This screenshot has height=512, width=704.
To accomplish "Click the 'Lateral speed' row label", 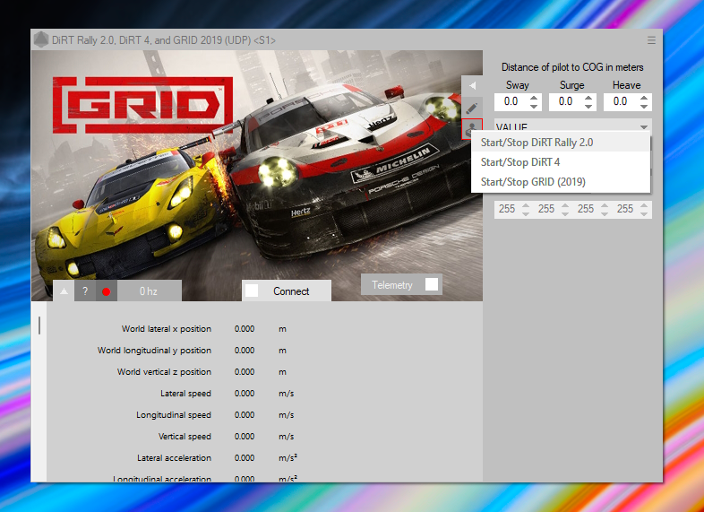I will point(185,394).
